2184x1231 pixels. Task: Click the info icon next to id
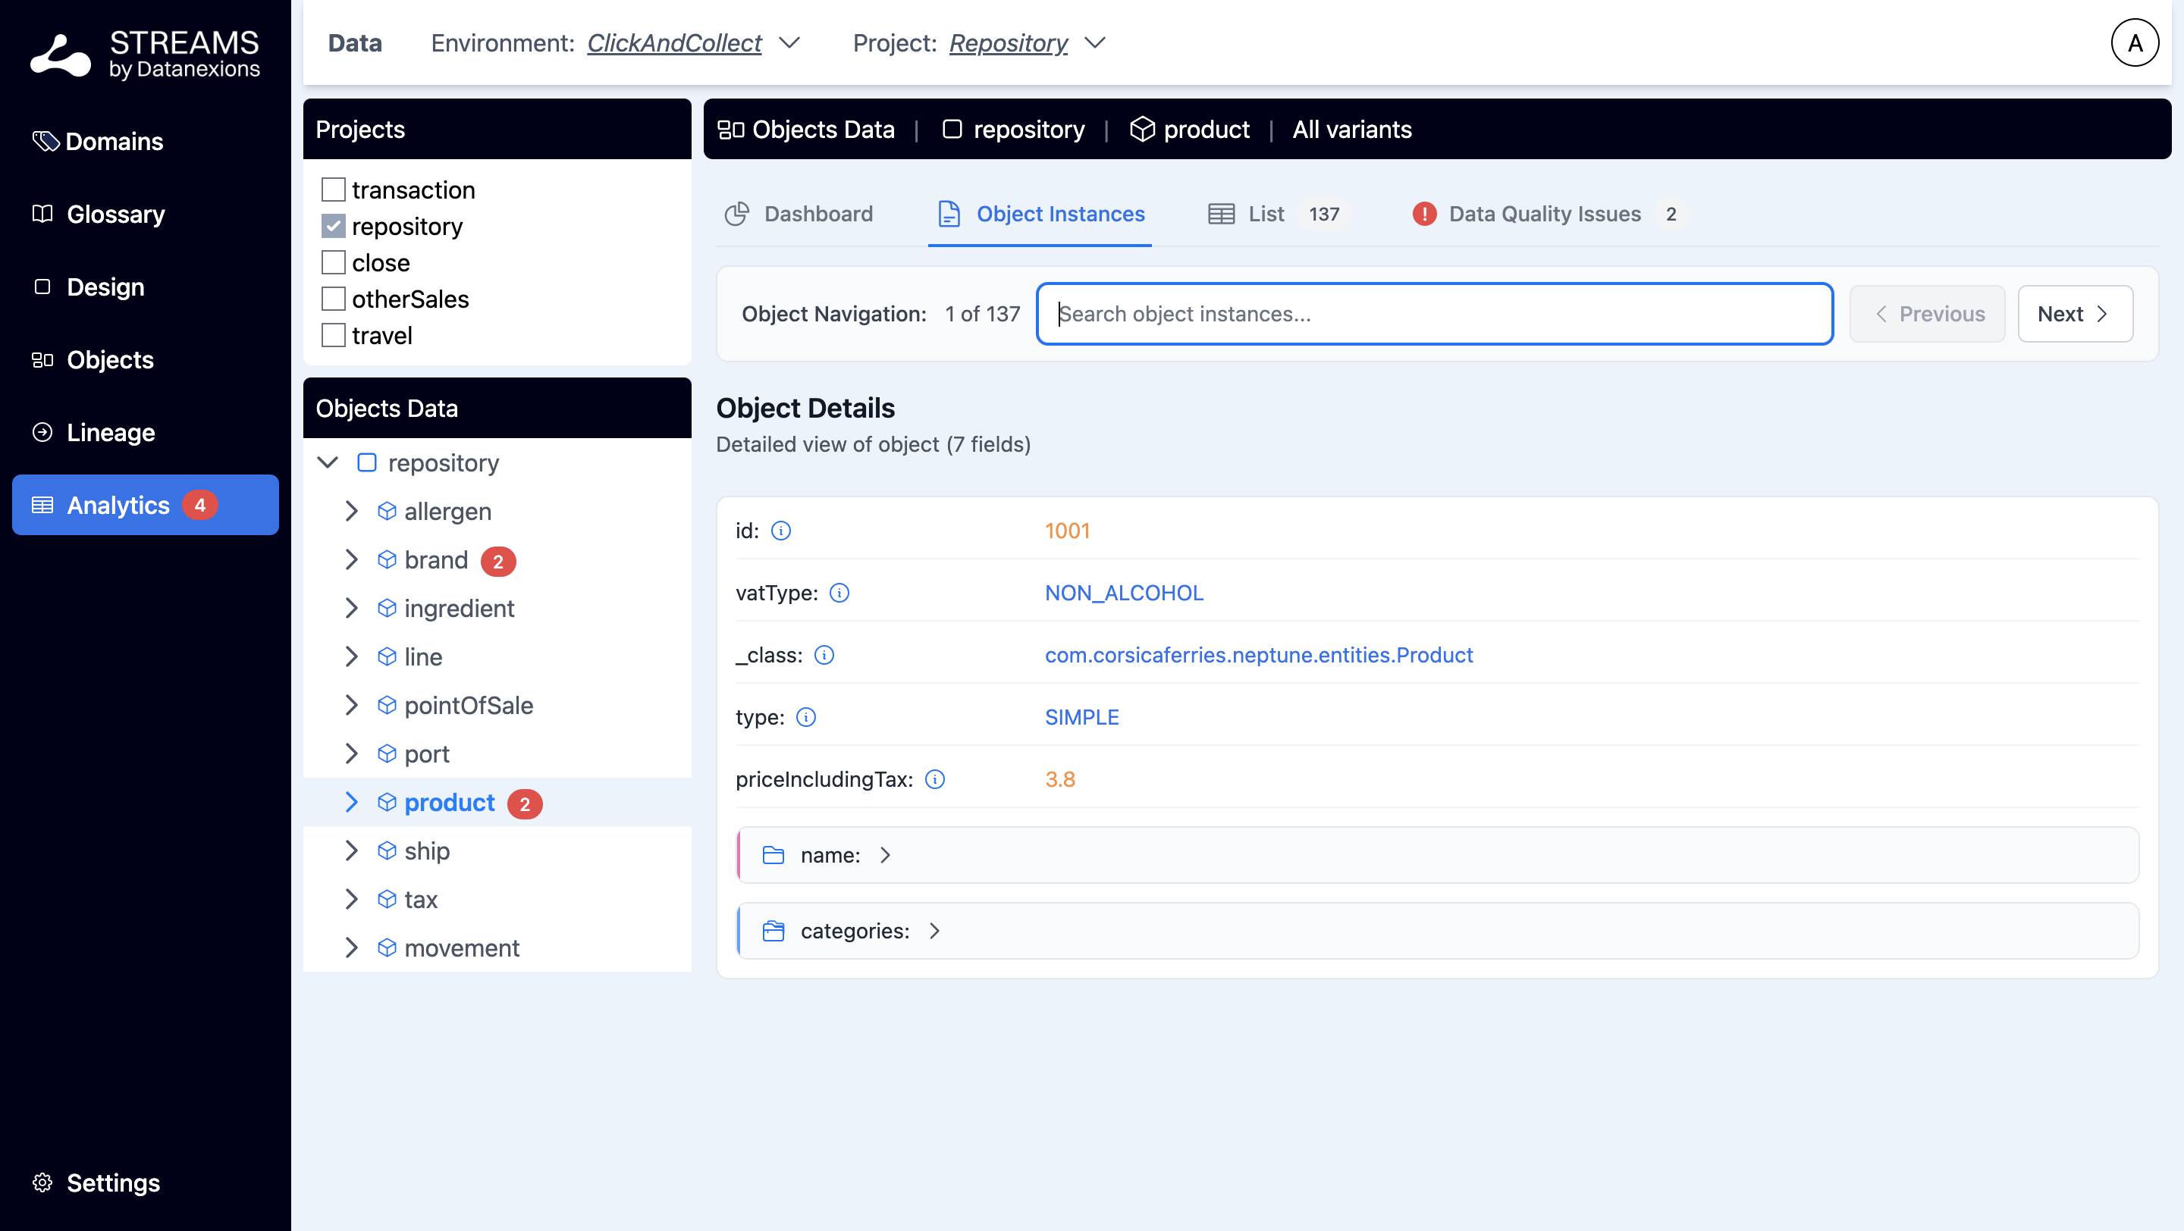(x=781, y=531)
